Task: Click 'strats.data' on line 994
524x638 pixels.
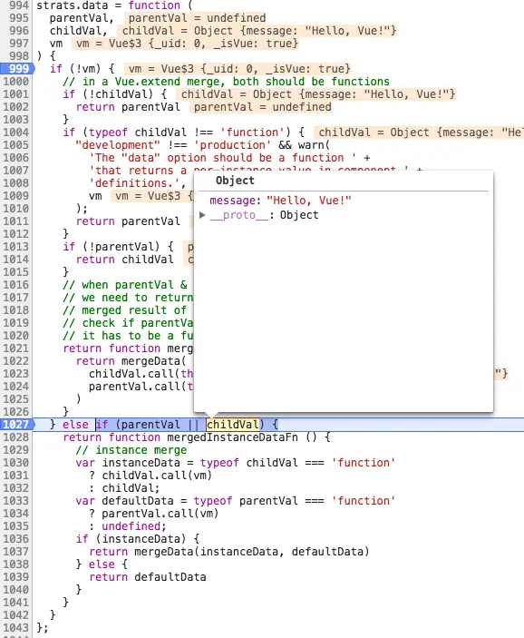Action: pos(73,5)
